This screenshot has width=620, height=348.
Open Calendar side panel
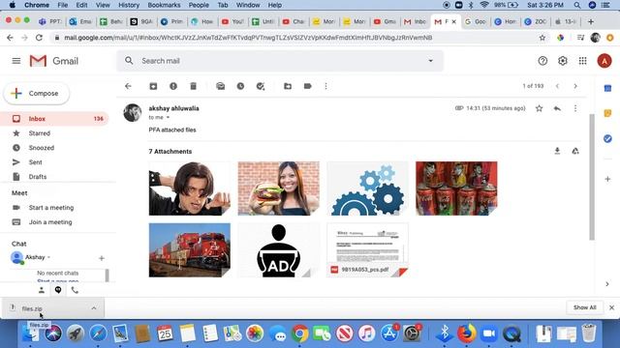[607, 88]
